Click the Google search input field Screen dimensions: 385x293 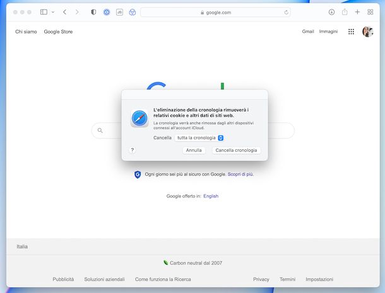[x=192, y=130]
